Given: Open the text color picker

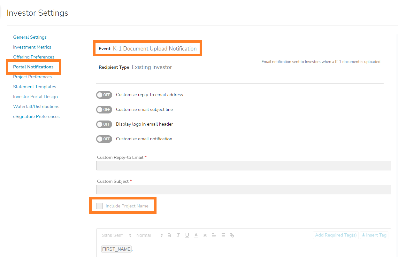Looking at the screenshot, I should pyautogui.click(x=196, y=235).
